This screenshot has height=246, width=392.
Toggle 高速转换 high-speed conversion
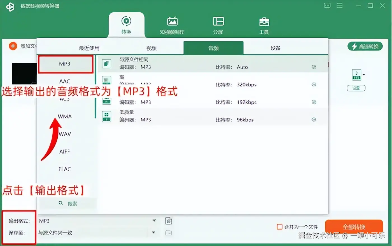(365, 46)
